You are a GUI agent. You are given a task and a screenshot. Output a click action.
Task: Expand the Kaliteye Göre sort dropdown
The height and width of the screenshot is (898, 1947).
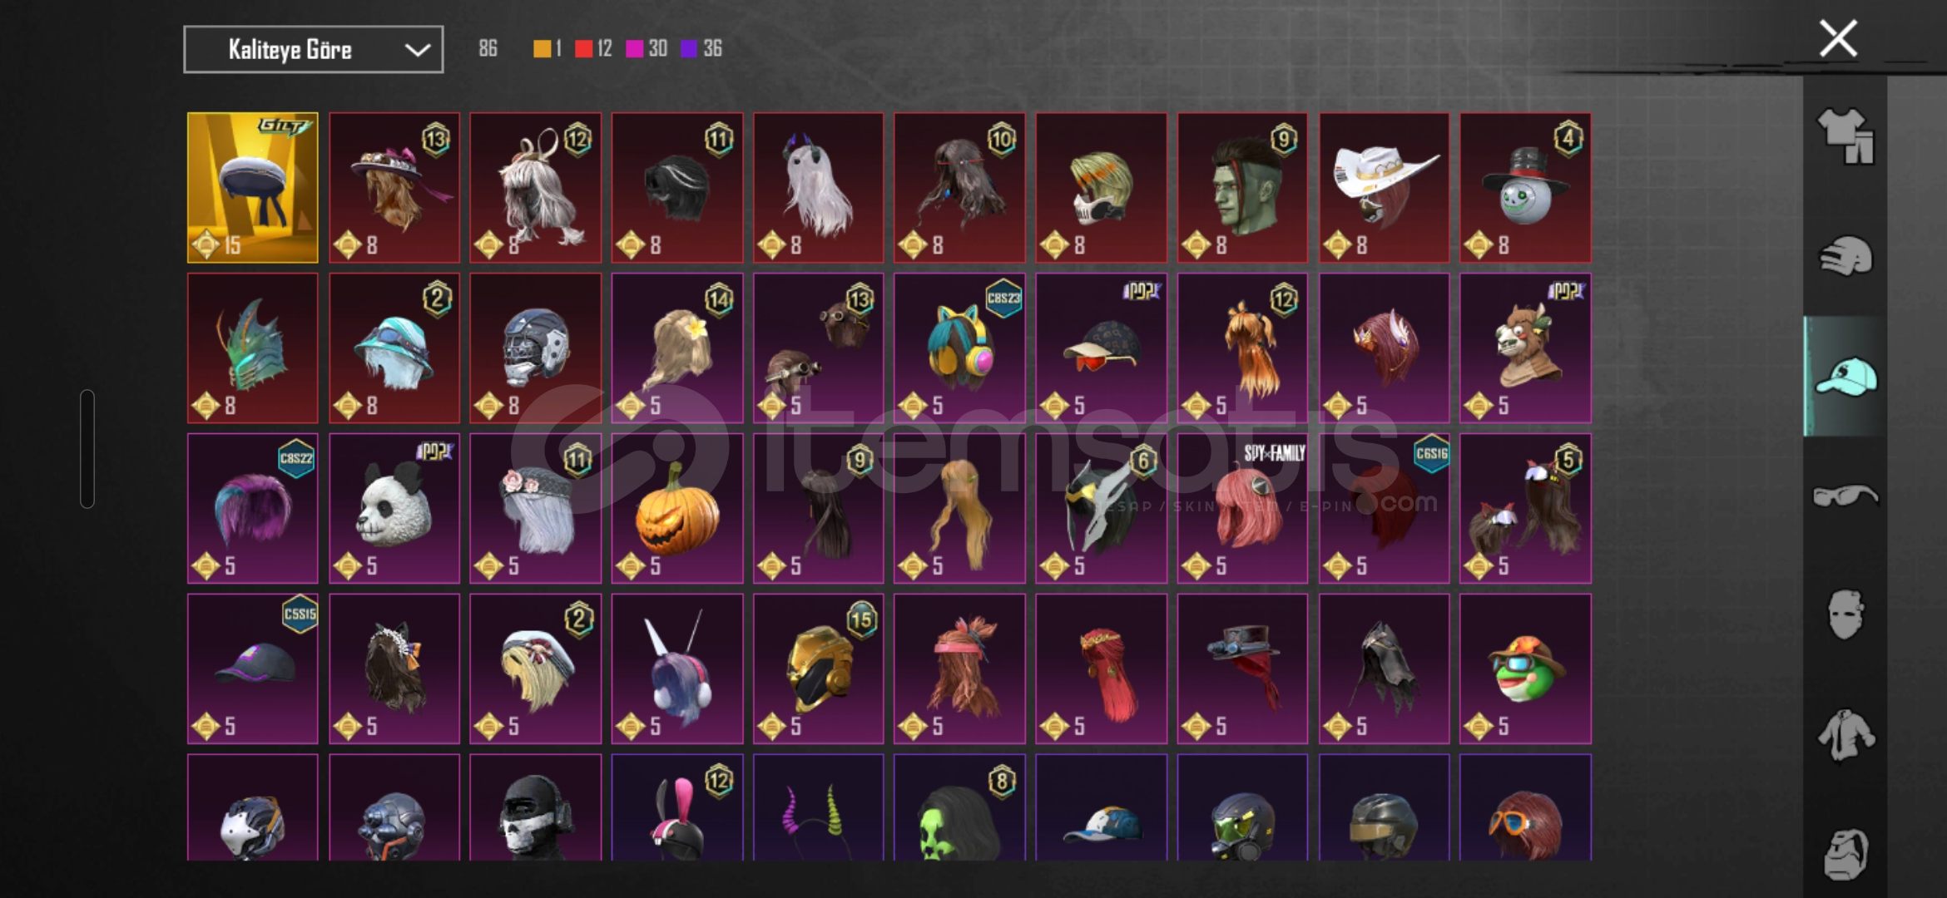[313, 50]
